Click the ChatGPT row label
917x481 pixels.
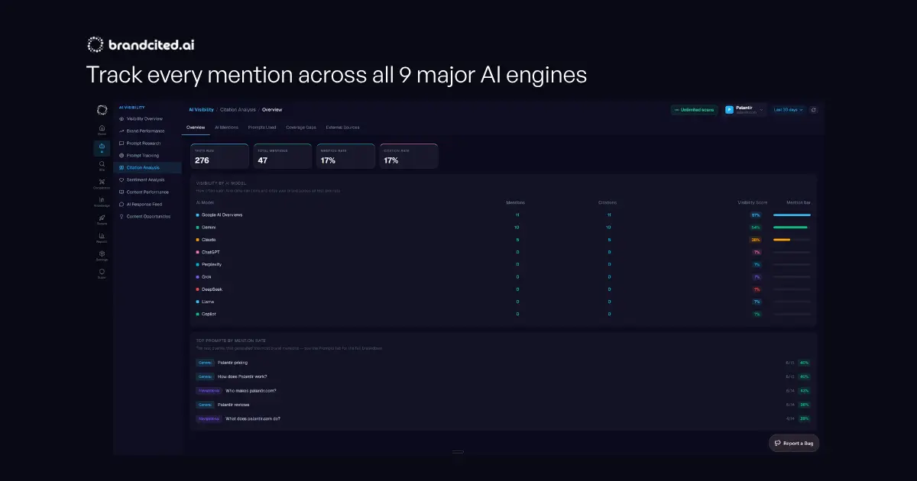211,252
